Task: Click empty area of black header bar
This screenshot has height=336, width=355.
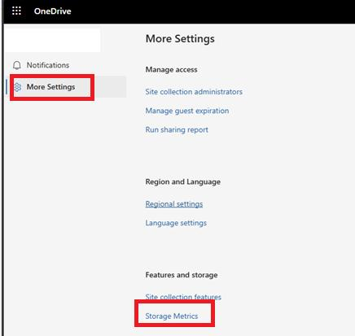Action: pos(212,11)
